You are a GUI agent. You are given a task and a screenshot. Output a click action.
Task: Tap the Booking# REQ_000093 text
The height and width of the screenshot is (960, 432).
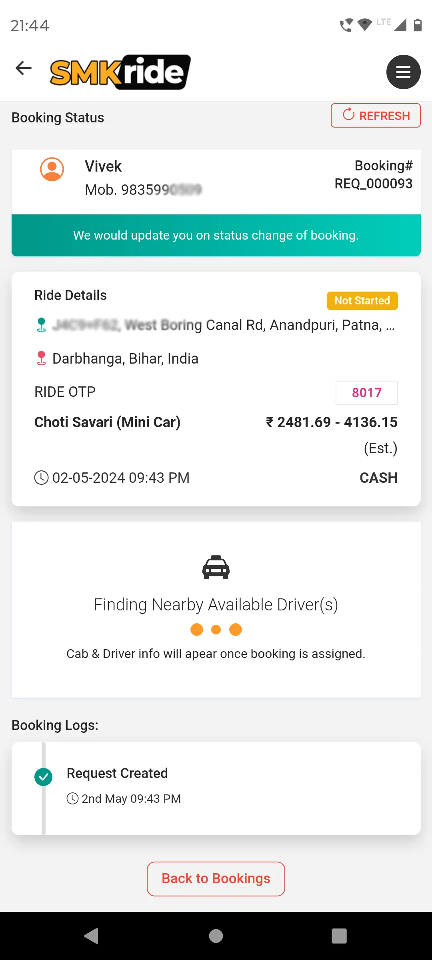(x=374, y=174)
